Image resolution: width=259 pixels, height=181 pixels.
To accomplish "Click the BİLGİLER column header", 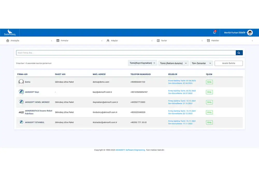I will coord(172,74).
